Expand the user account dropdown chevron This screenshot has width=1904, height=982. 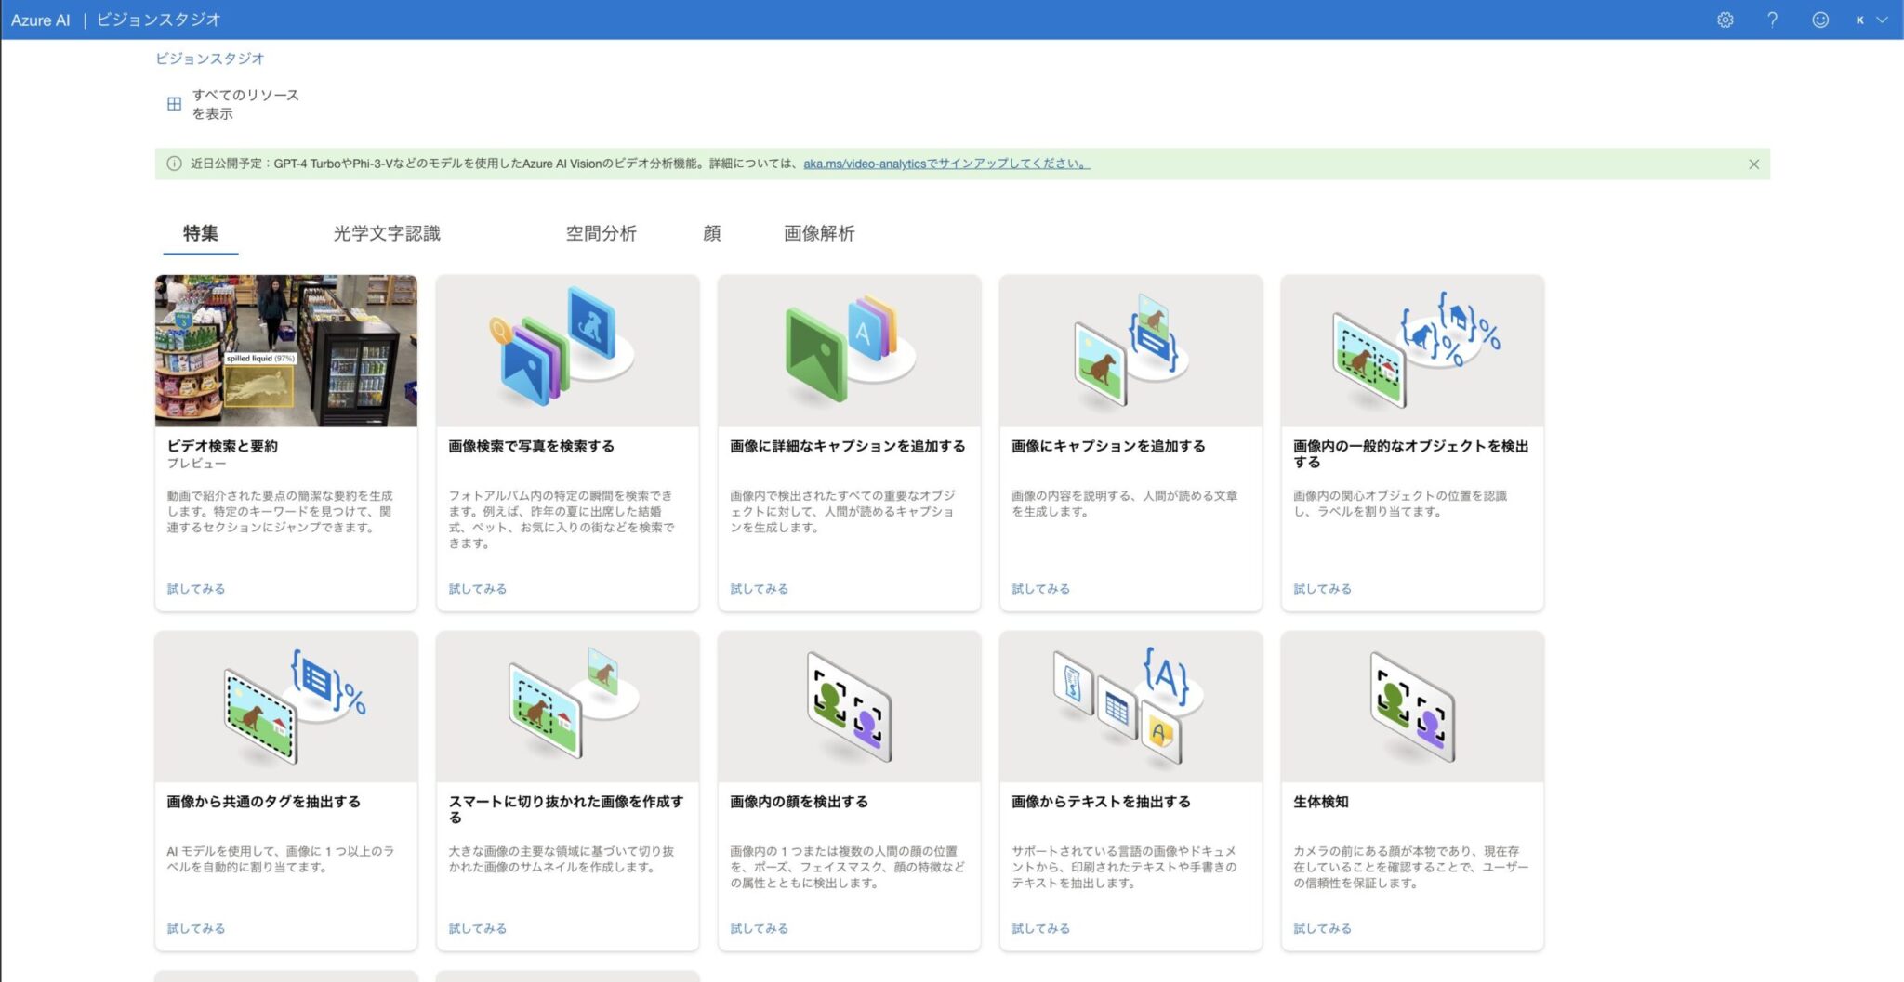(x=1883, y=20)
